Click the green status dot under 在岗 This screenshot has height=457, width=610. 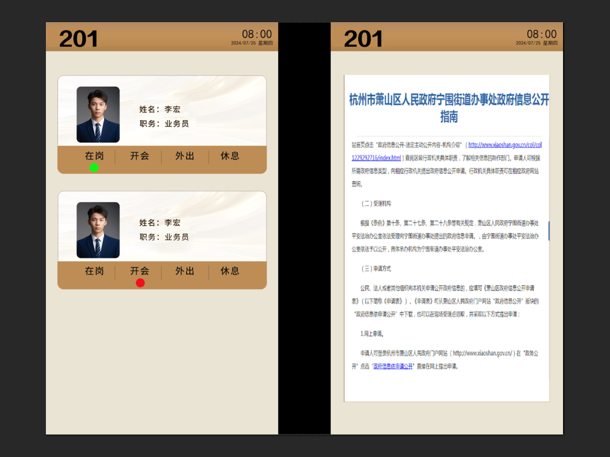[94, 168]
